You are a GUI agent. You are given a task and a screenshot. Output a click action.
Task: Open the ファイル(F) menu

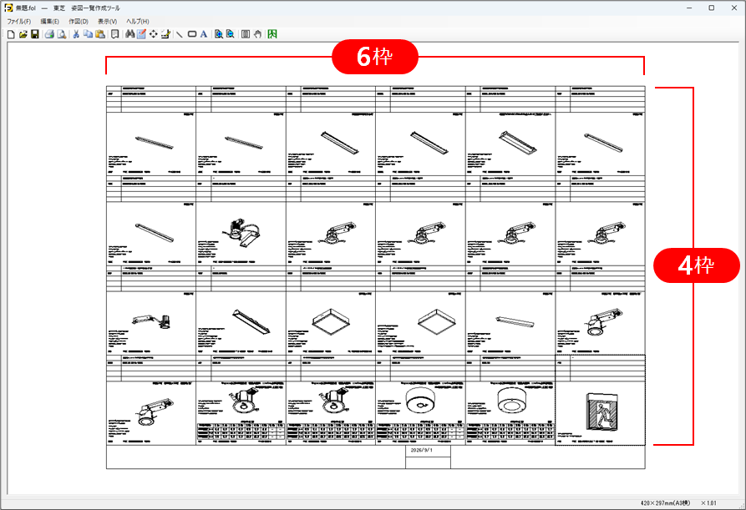[19, 22]
